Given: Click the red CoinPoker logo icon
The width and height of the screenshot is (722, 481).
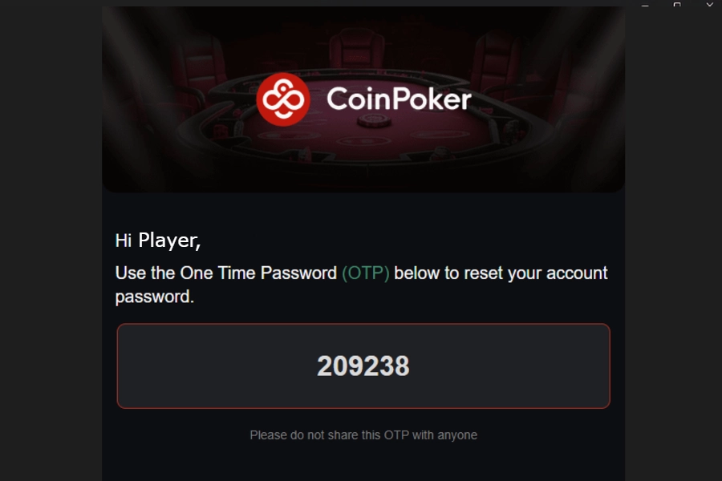Looking at the screenshot, I should (282, 99).
